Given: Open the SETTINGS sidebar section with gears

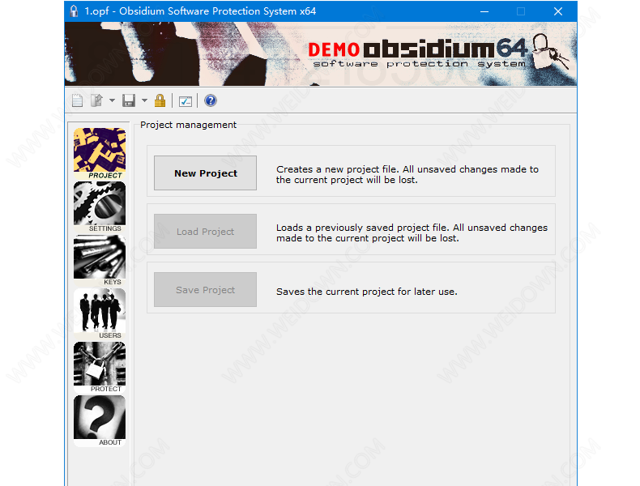Looking at the screenshot, I should pyautogui.click(x=100, y=207).
